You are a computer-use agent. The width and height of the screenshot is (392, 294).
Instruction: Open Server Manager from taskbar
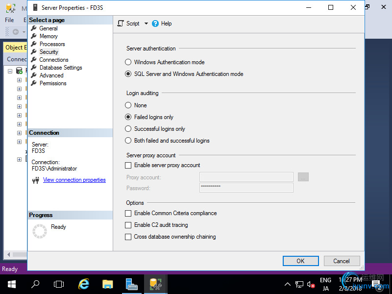point(132,284)
